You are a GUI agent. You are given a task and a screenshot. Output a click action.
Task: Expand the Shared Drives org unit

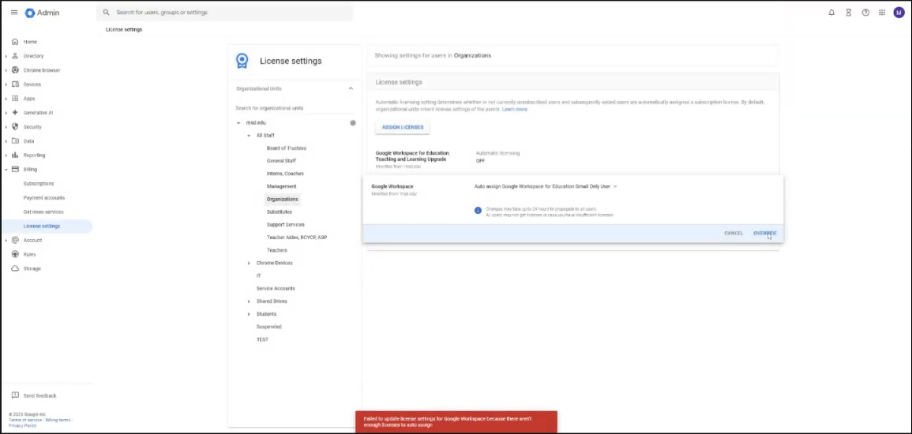pyautogui.click(x=249, y=301)
